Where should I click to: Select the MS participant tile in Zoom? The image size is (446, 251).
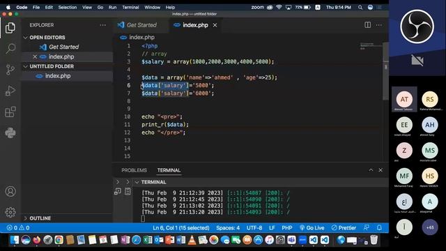(430, 151)
